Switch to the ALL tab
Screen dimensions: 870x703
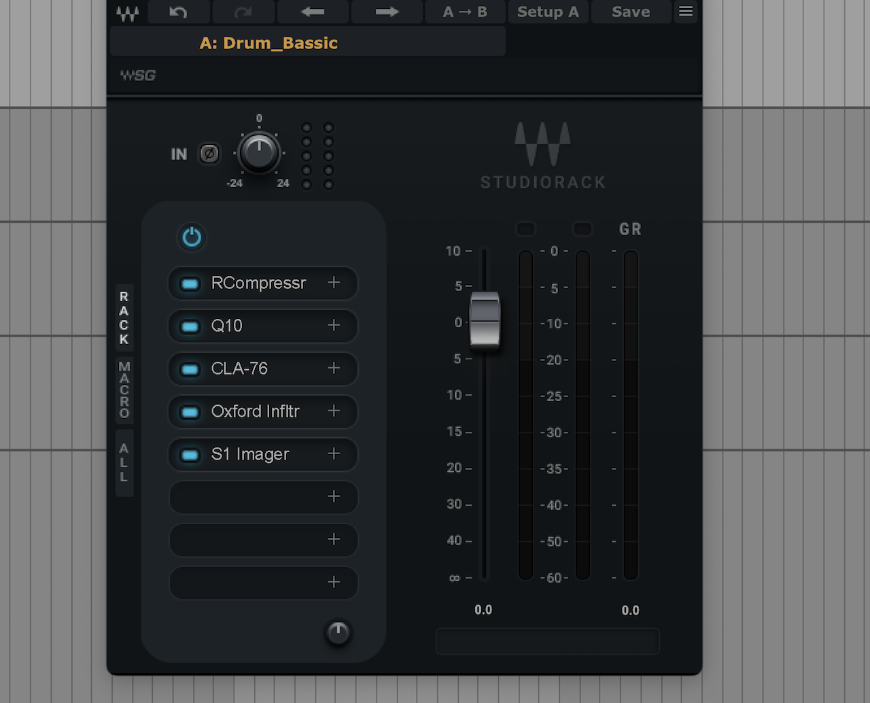click(x=124, y=462)
